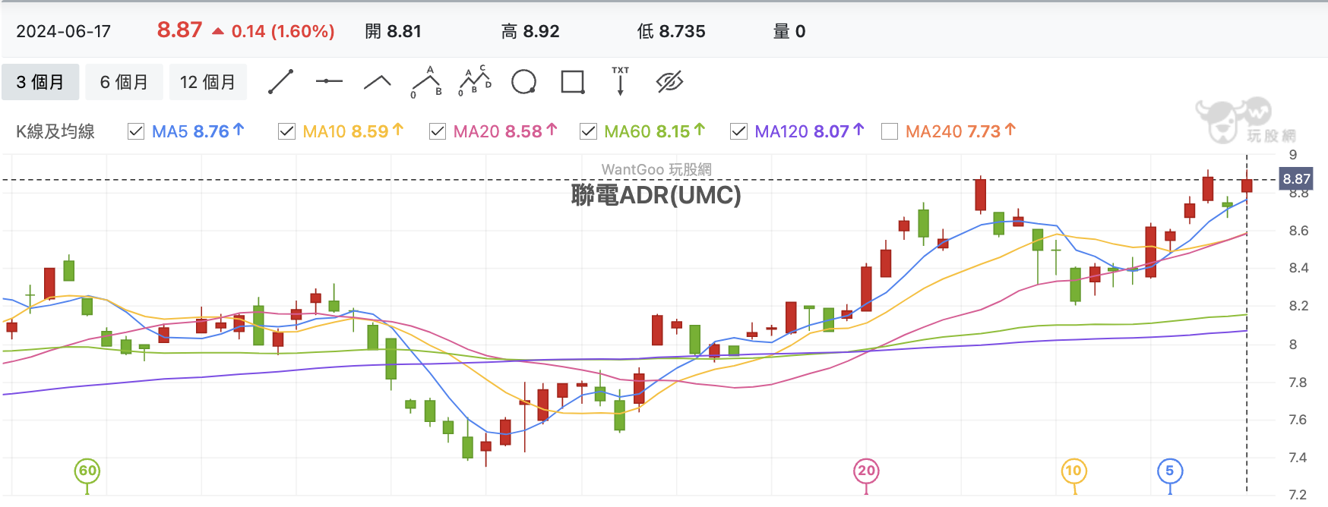1328x507 pixels.
Task: Click the 量 0 volume value
Action: [789, 31]
